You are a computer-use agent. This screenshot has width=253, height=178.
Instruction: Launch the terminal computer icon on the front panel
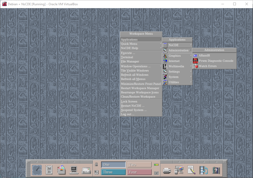(x=74, y=170)
